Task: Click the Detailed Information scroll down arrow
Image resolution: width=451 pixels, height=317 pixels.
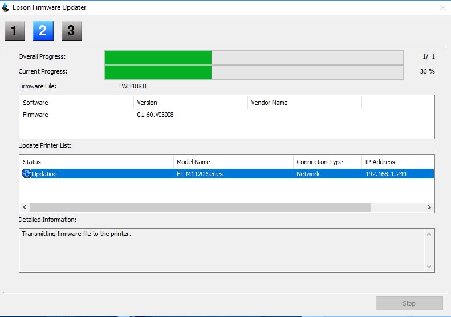Action: click(429, 267)
